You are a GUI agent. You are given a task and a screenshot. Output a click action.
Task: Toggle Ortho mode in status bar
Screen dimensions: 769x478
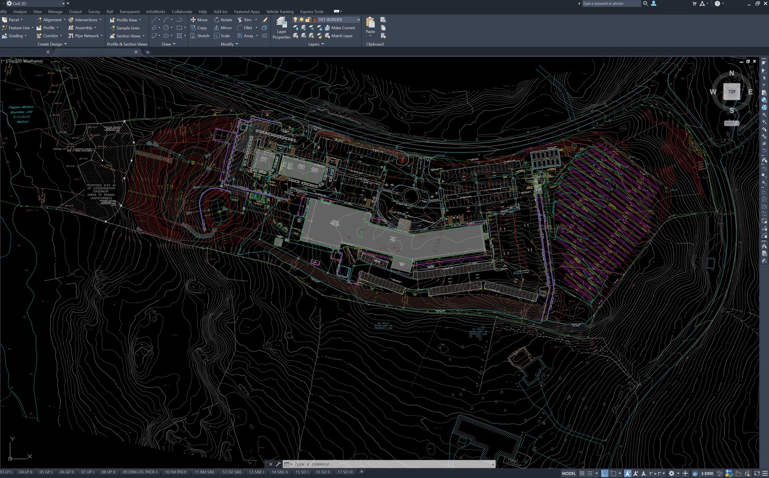(x=604, y=473)
